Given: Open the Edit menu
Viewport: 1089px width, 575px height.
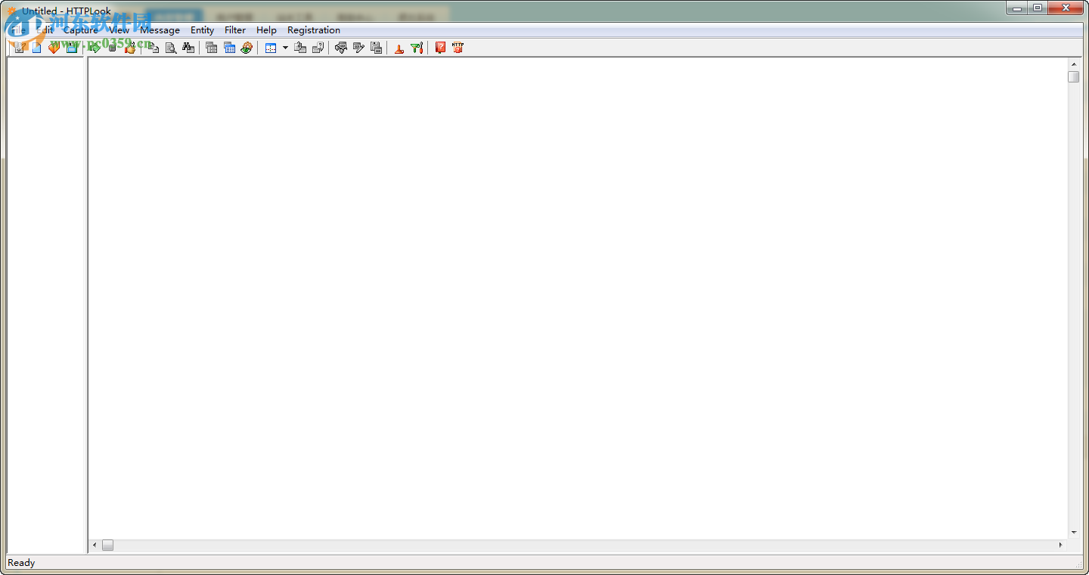Looking at the screenshot, I should [x=45, y=30].
